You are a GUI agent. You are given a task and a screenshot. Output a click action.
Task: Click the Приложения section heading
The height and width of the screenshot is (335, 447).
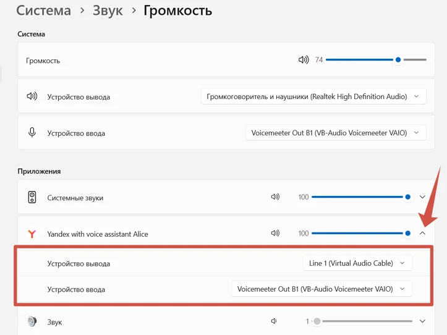pos(39,171)
